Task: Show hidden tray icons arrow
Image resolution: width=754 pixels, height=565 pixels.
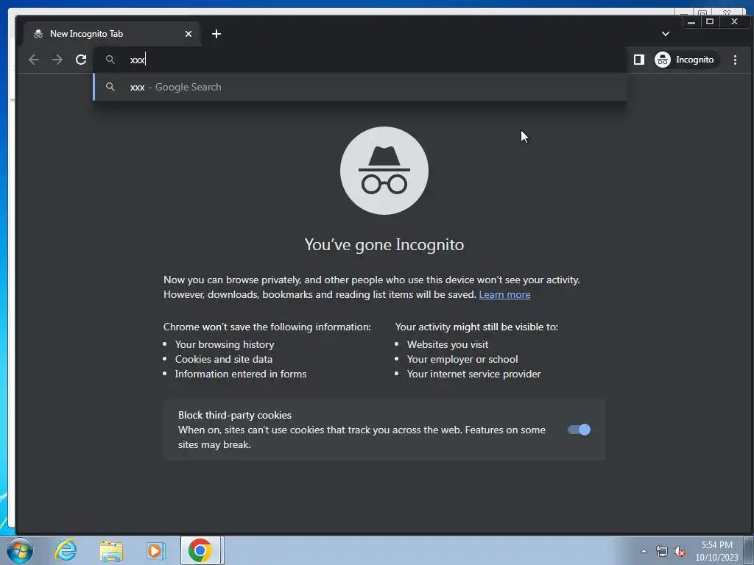Action: click(644, 551)
